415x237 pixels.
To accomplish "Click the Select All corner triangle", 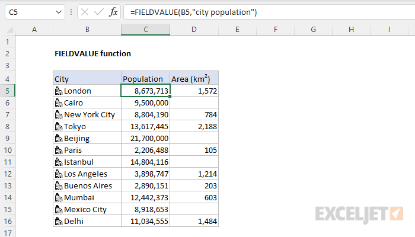I will 9,30.
